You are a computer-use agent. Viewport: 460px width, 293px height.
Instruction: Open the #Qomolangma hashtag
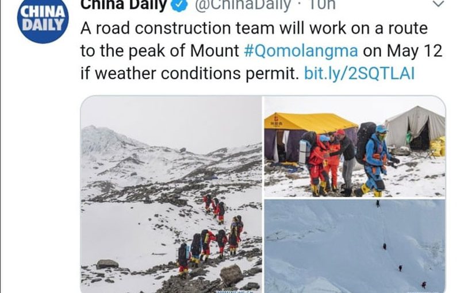click(301, 51)
